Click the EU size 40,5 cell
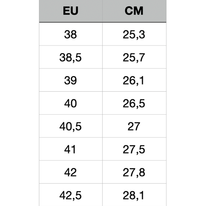The image size is (206, 206). click(71, 126)
